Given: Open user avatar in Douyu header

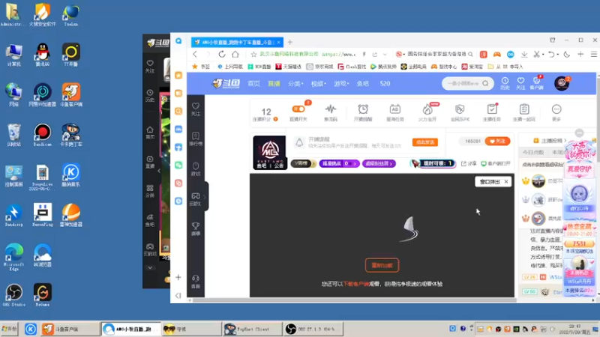Looking at the screenshot, I should (561, 83).
